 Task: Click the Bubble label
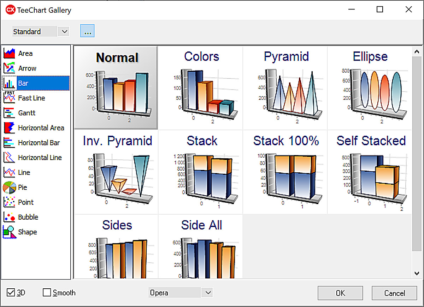coord(28,217)
